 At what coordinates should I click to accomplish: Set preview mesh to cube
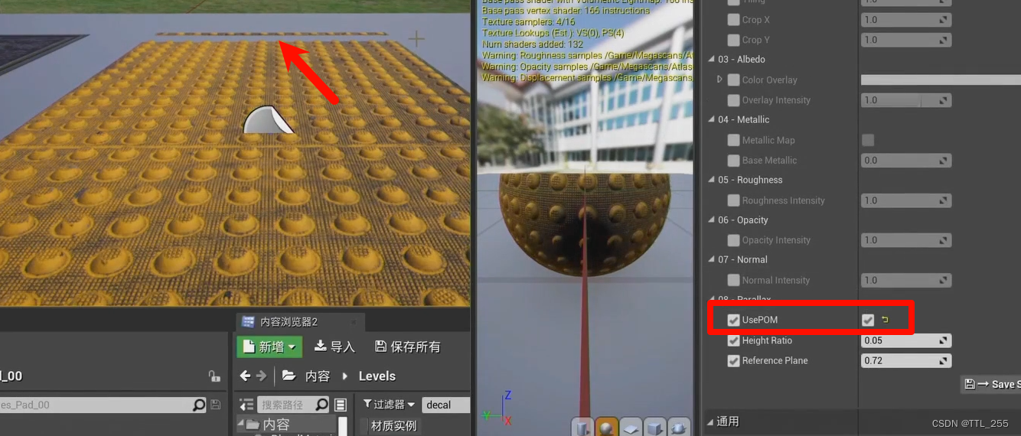pos(654,427)
